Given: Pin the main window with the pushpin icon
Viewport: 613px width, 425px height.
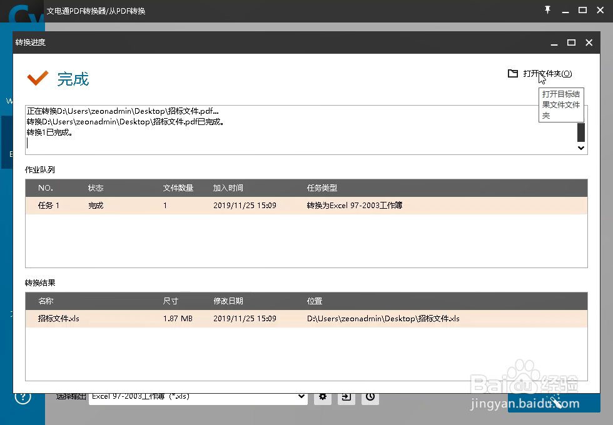Looking at the screenshot, I should 548,10.
